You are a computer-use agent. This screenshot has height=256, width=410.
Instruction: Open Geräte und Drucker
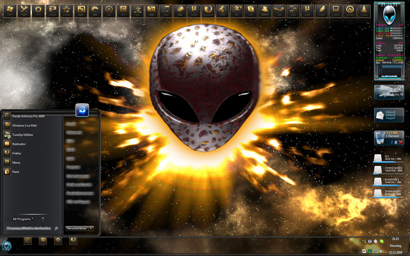coord(79,185)
